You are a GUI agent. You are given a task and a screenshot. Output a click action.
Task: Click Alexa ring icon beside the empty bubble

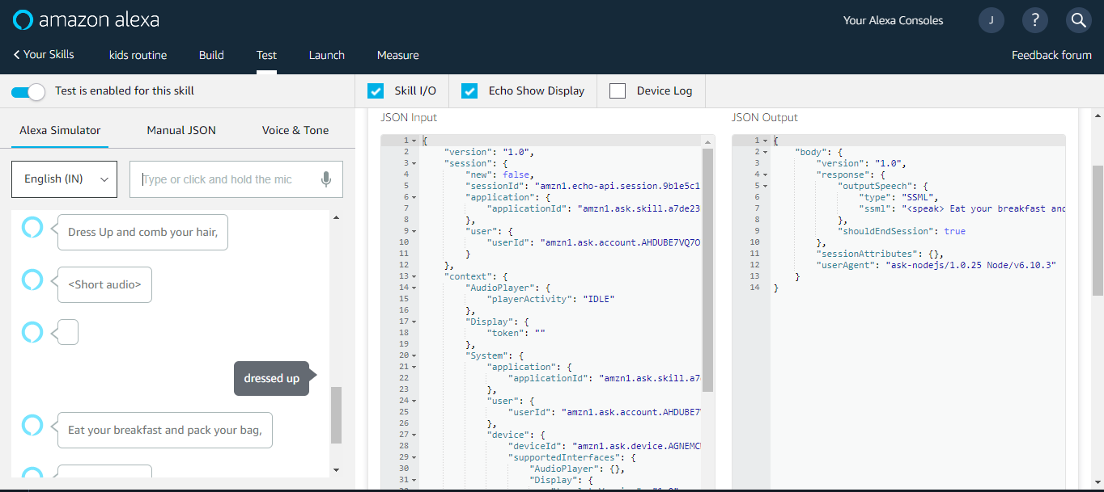pos(32,331)
